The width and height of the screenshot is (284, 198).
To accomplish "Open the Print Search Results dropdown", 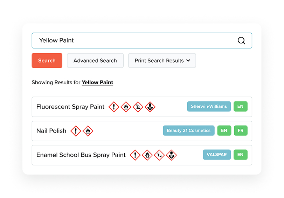I will click(162, 61).
